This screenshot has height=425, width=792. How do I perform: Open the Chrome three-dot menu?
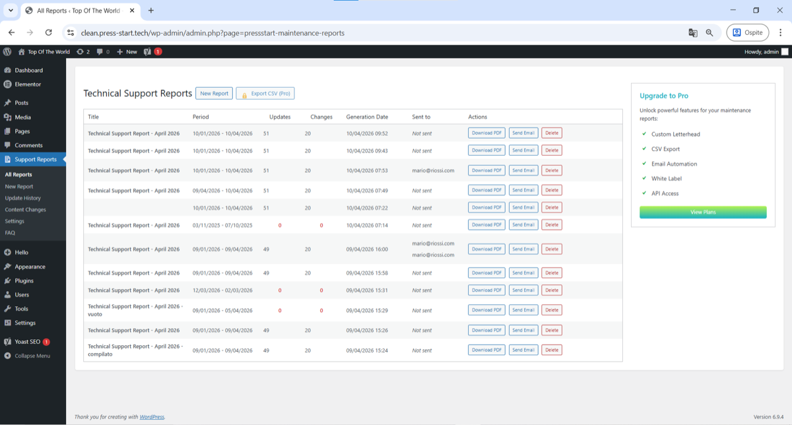click(x=781, y=32)
